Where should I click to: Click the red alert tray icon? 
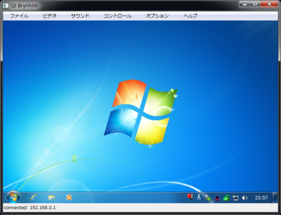[190, 197]
